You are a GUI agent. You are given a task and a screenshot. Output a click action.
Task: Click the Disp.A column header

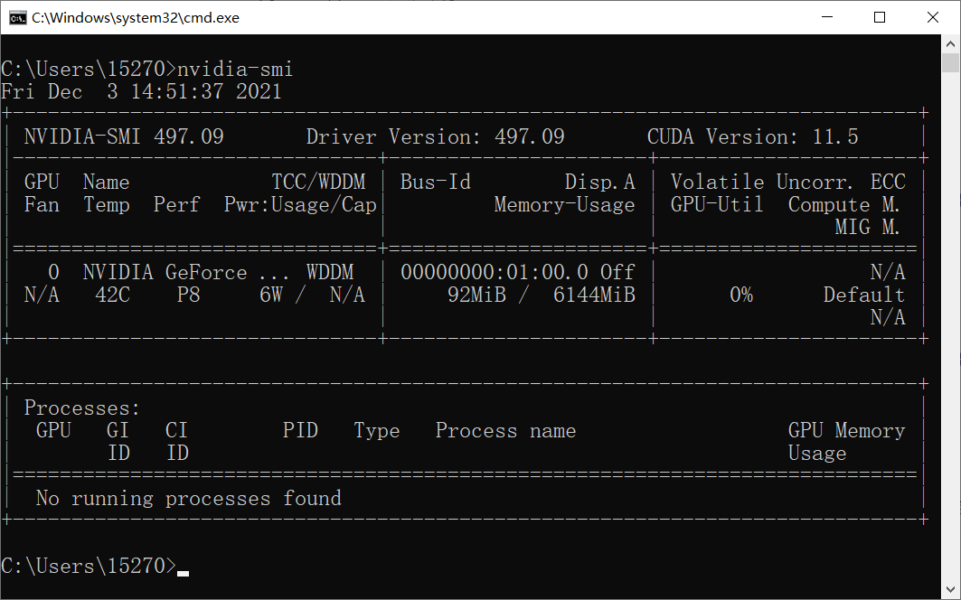click(x=599, y=182)
